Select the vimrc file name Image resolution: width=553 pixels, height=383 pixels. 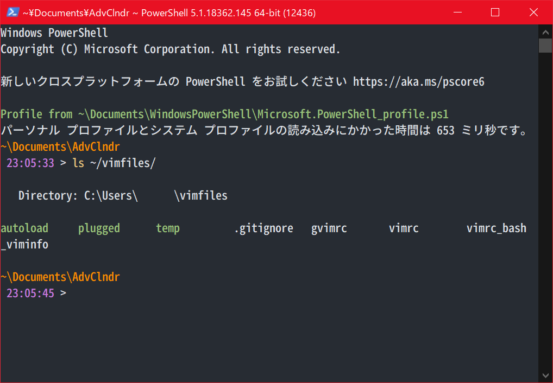[x=403, y=228]
